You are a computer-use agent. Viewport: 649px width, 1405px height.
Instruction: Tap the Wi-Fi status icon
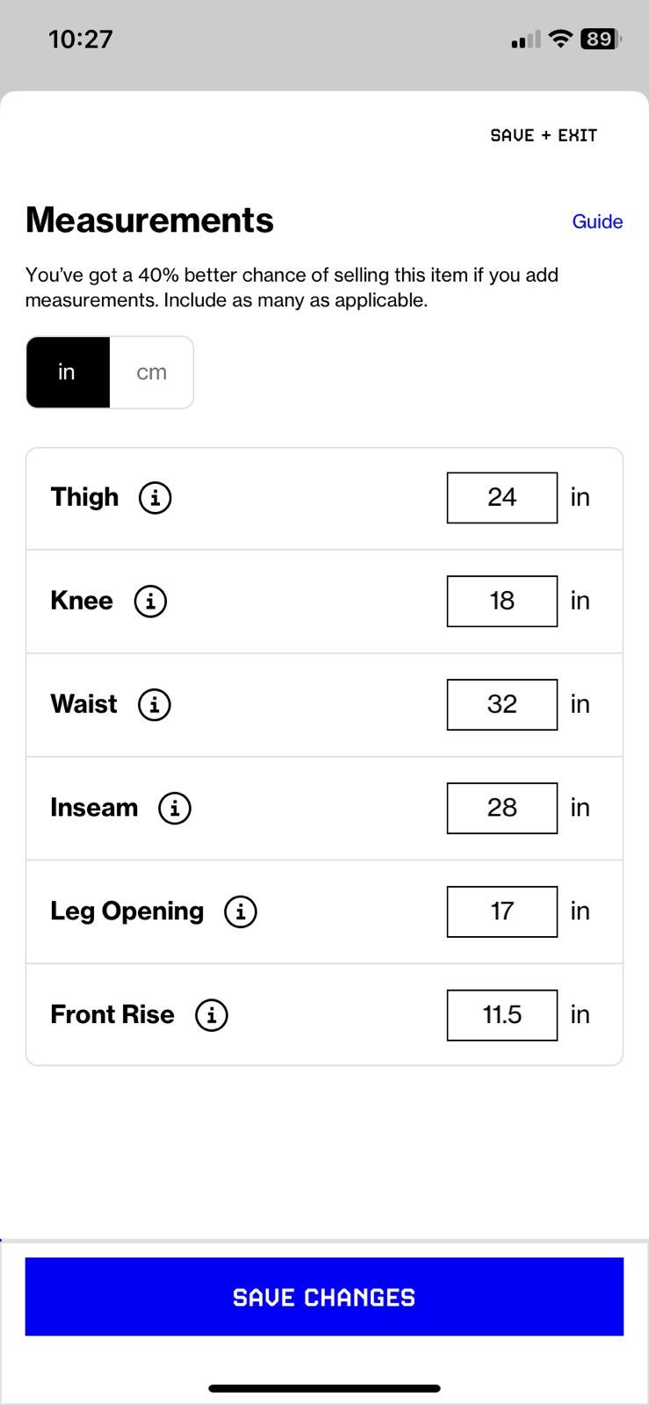coord(559,39)
